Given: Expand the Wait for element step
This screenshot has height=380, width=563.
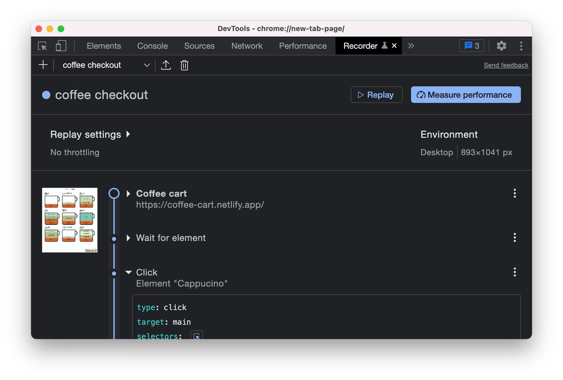Looking at the screenshot, I should (x=128, y=238).
